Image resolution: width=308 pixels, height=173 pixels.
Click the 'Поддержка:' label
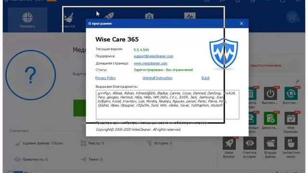[x=105, y=56]
